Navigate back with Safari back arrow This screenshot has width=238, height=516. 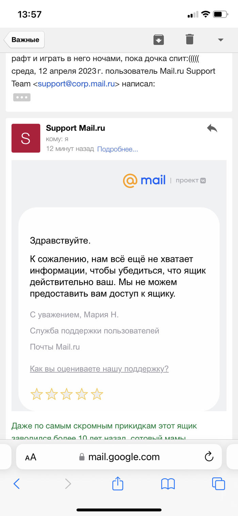16,484
